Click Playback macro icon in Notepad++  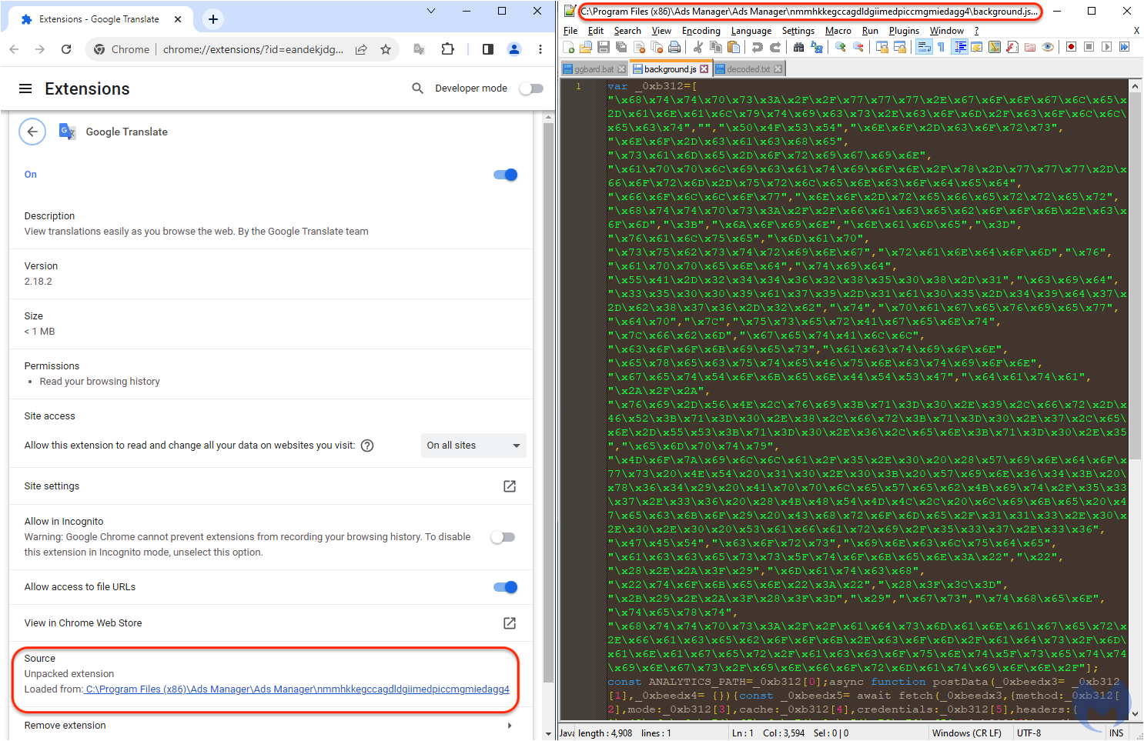(x=1106, y=47)
